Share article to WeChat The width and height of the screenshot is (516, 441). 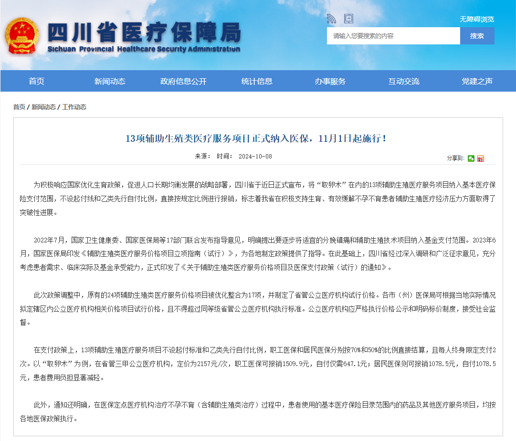(471, 158)
